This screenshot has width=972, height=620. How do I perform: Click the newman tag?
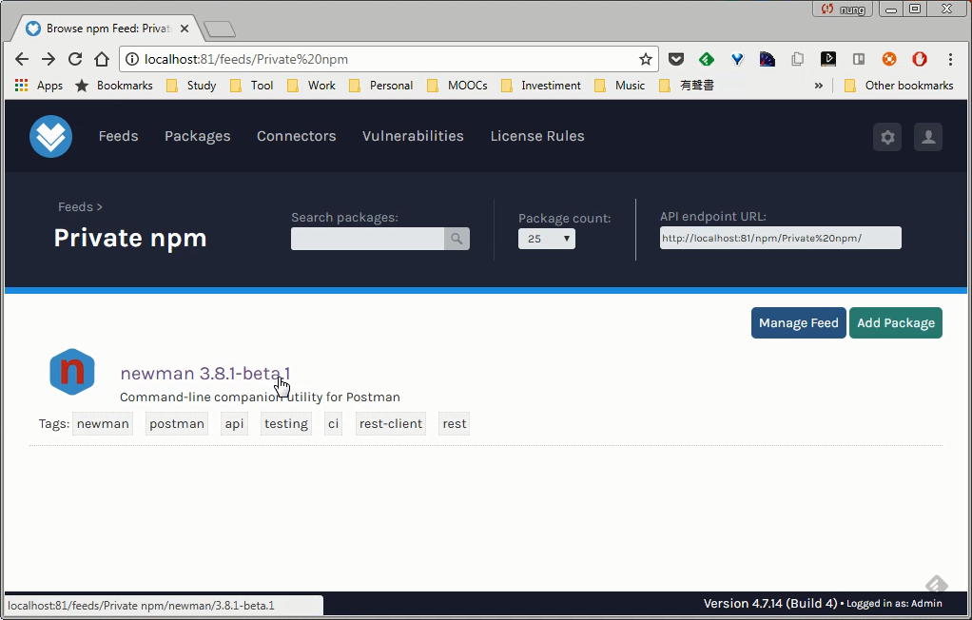(103, 423)
